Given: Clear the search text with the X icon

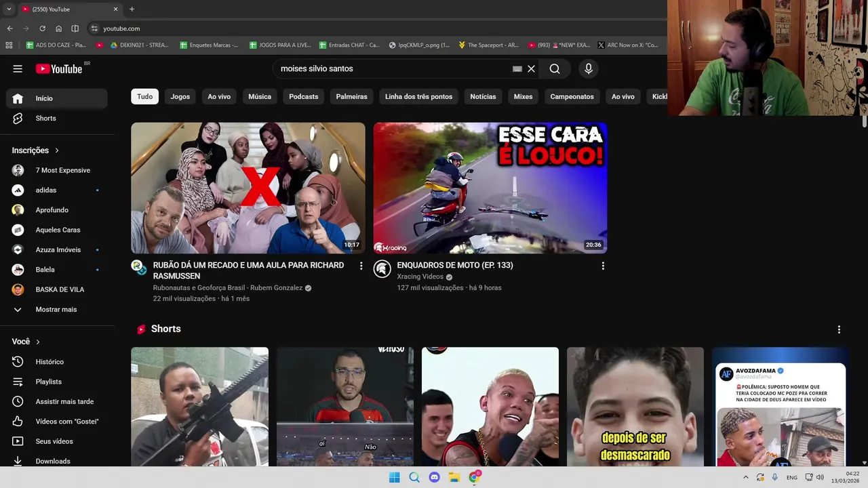Looking at the screenshot, I should tap(531, 68).
